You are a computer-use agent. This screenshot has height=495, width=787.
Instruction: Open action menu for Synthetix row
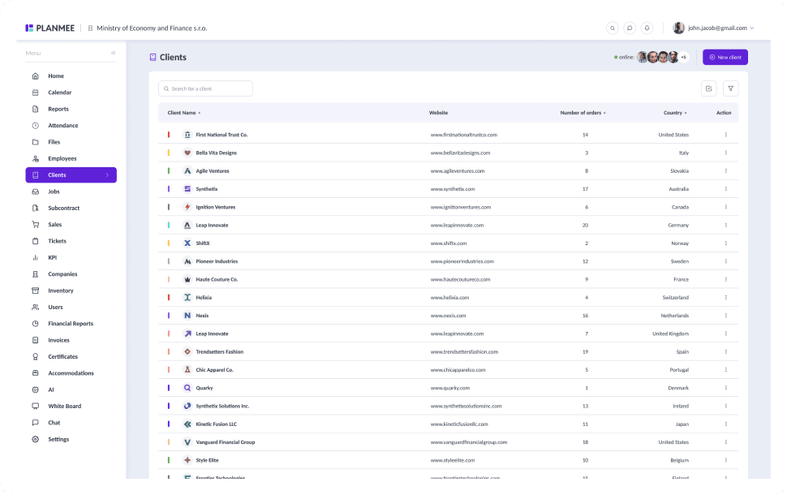coord(726,189)
